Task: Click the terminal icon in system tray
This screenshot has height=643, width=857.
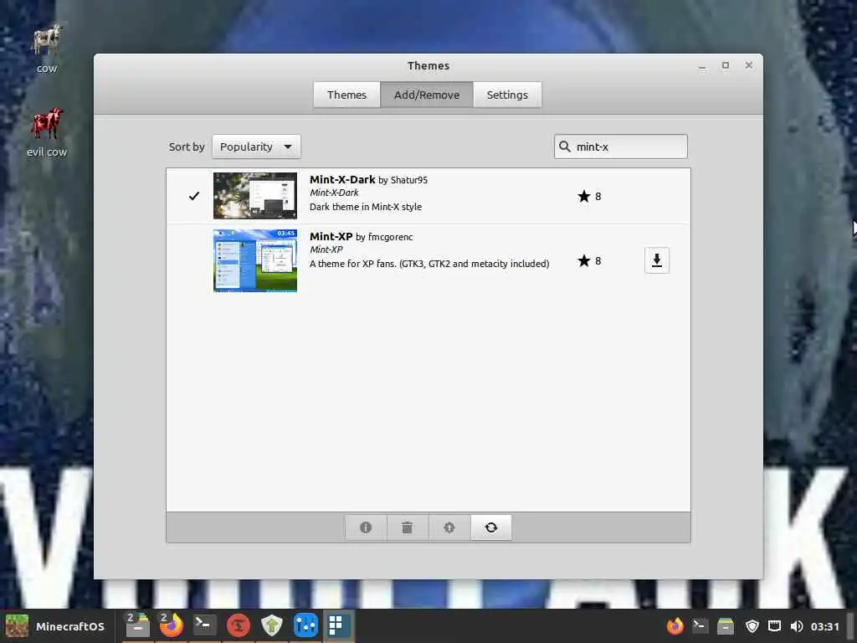Action: (700, 625)
